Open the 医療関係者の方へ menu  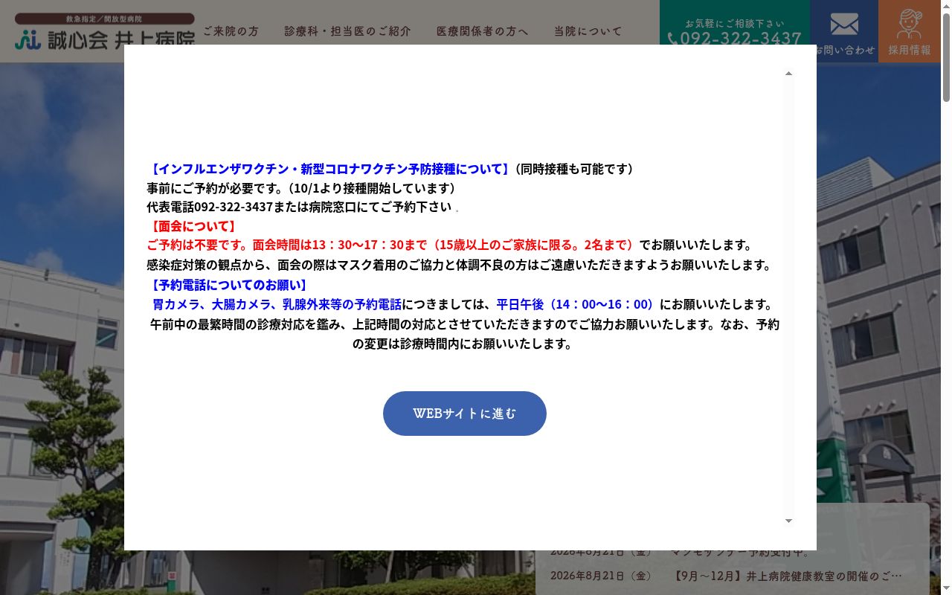pyautogui.click(x=482, y=31)
